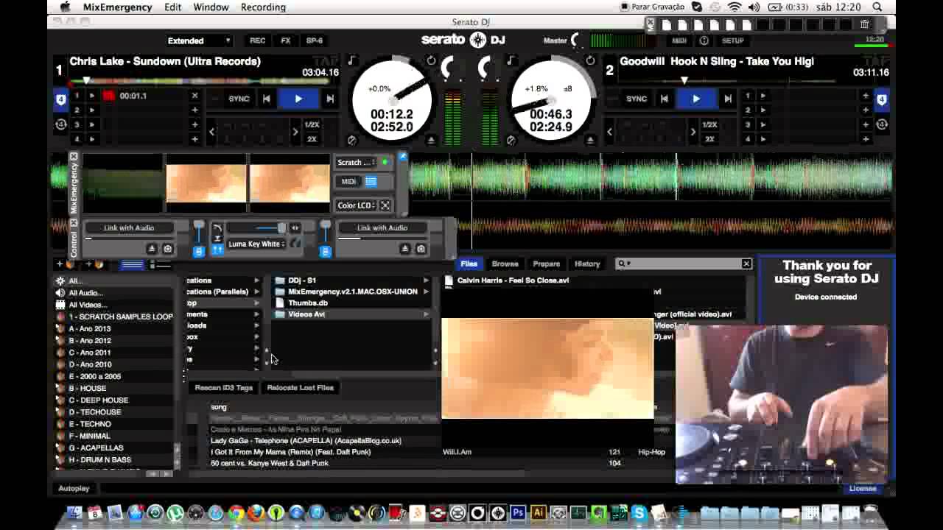Viewport: 943px width, 530px height.
Task: Open the Extended view mode dropdown
Action: tap(199, 40)
